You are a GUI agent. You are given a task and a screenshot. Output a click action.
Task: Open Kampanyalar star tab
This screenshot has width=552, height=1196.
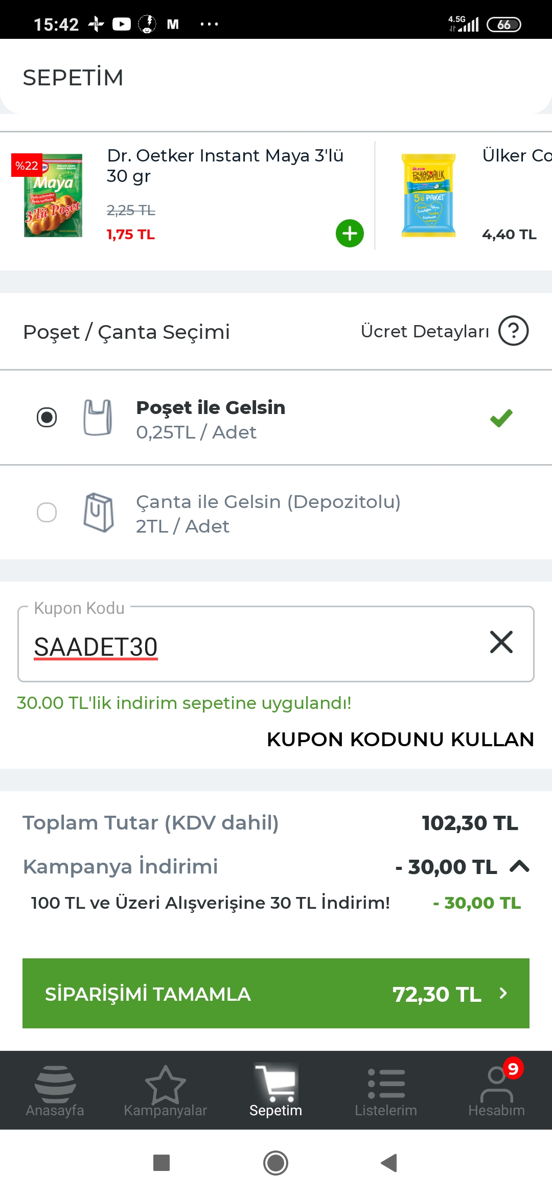click(166, 1091)
